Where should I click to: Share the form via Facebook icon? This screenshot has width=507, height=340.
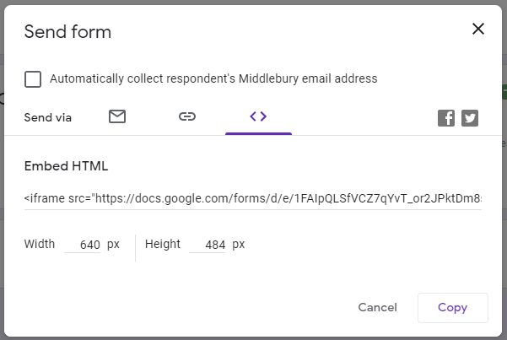click(x=446, y=118)
